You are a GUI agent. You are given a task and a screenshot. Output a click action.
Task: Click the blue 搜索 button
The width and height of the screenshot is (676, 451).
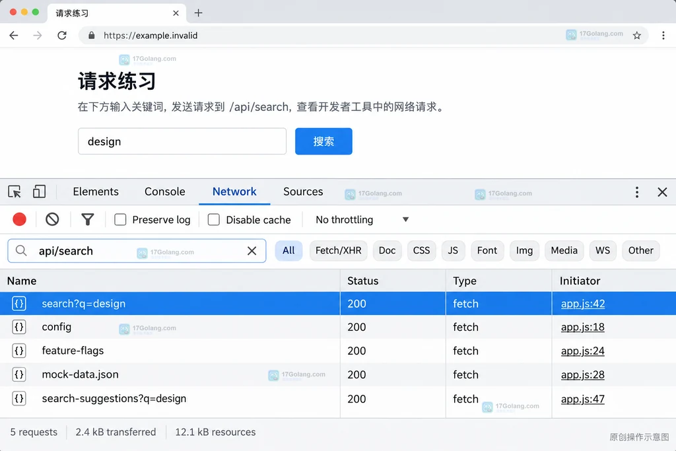click(323, 141)
